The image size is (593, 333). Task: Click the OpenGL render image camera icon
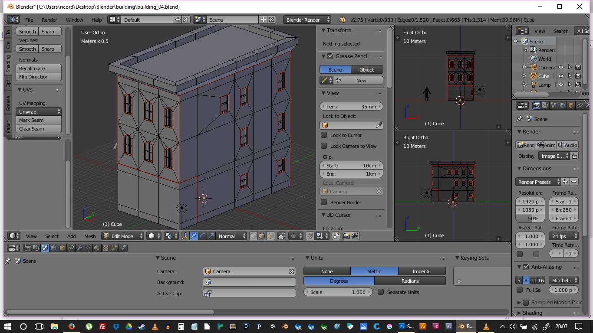(x=346, y=236)
